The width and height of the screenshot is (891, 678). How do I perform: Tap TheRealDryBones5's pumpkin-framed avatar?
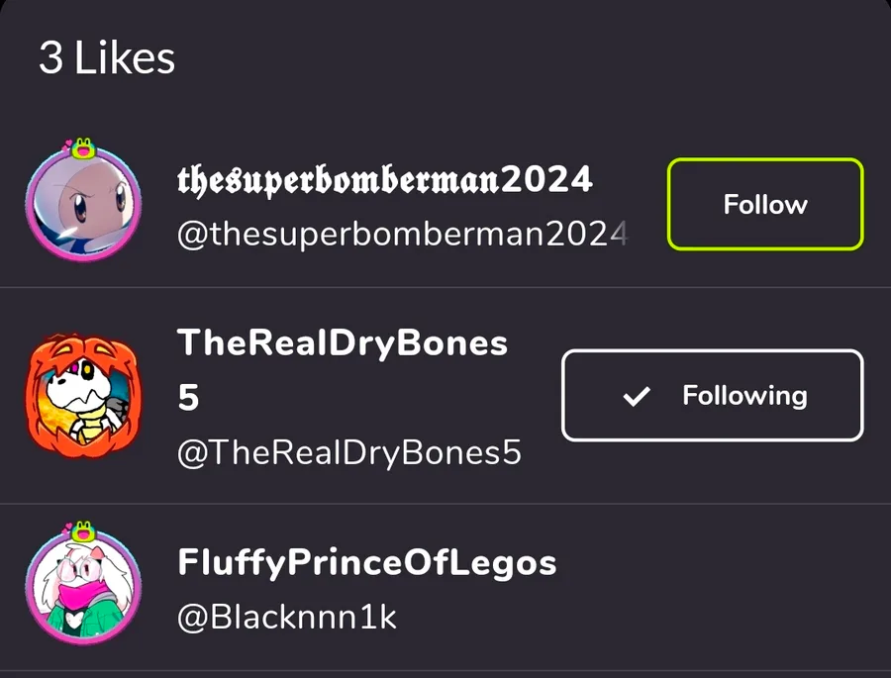tap(78, 396)
